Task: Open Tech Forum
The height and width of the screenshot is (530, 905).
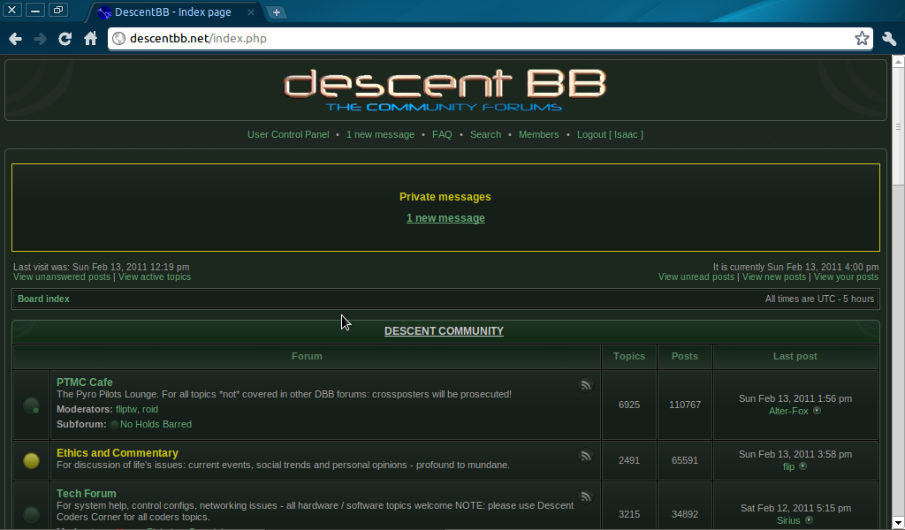Action: click(86, 494)
